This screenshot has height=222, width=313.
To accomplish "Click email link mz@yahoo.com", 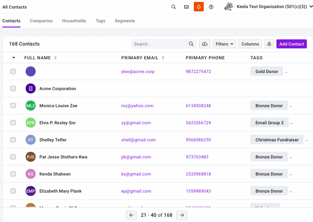I will [137, 106].
